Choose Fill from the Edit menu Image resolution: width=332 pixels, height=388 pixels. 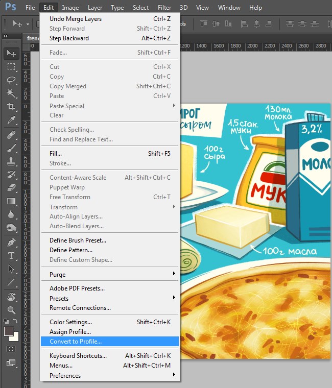110,154
